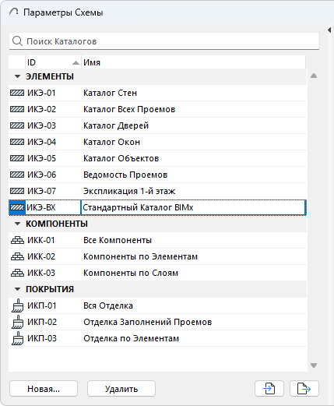
Task: Select Каталог Всех Проемов
Action: pyautogui.click(x=129, y=109)
